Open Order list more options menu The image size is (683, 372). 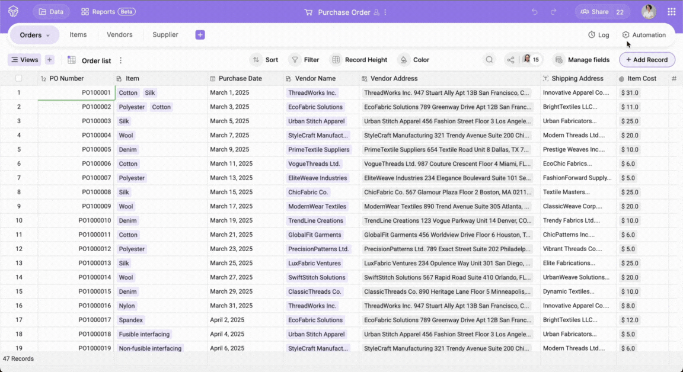[x=121, y=60]
